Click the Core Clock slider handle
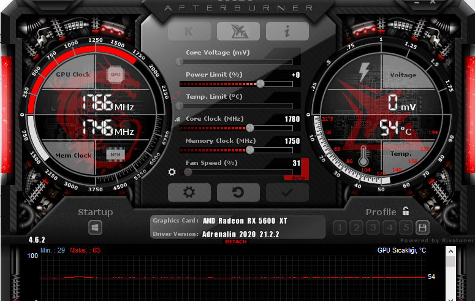This screenshot has height=301, width=475. coord(250,128)
